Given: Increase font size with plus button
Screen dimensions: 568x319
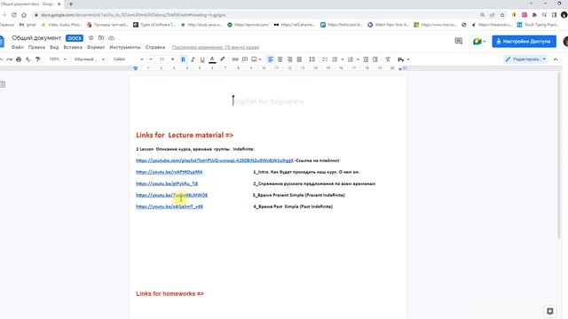Looking at the screenshot, I should 172,59.
